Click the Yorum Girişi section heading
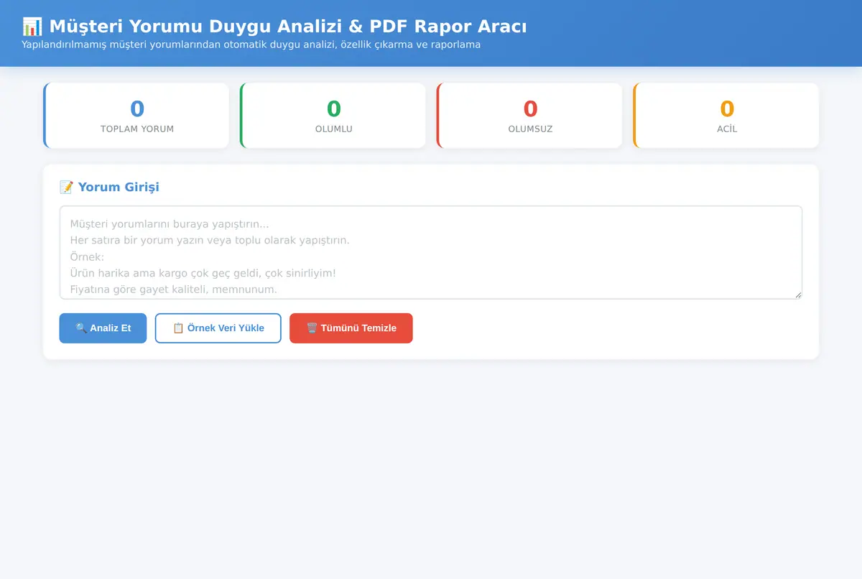Screen dimensions: 862x579 point(109,187)
